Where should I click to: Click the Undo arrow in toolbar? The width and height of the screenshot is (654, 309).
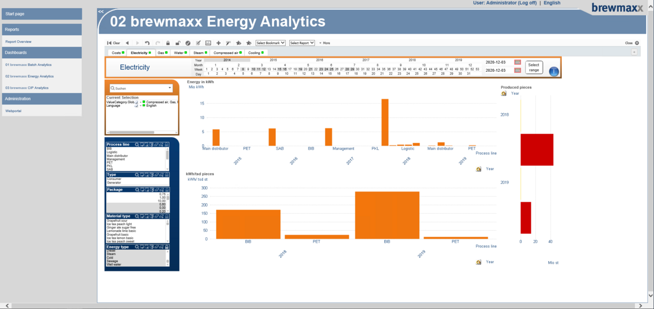[147, 43]
